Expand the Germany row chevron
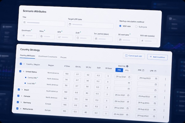Image resolution: width=185 pixels, height=123 pixels. pos(21,102)
